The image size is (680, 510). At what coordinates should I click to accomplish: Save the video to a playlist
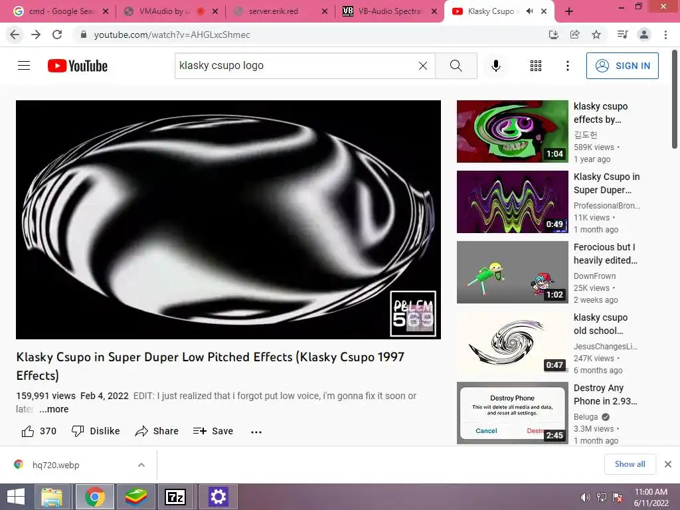[x=213, y=431]
